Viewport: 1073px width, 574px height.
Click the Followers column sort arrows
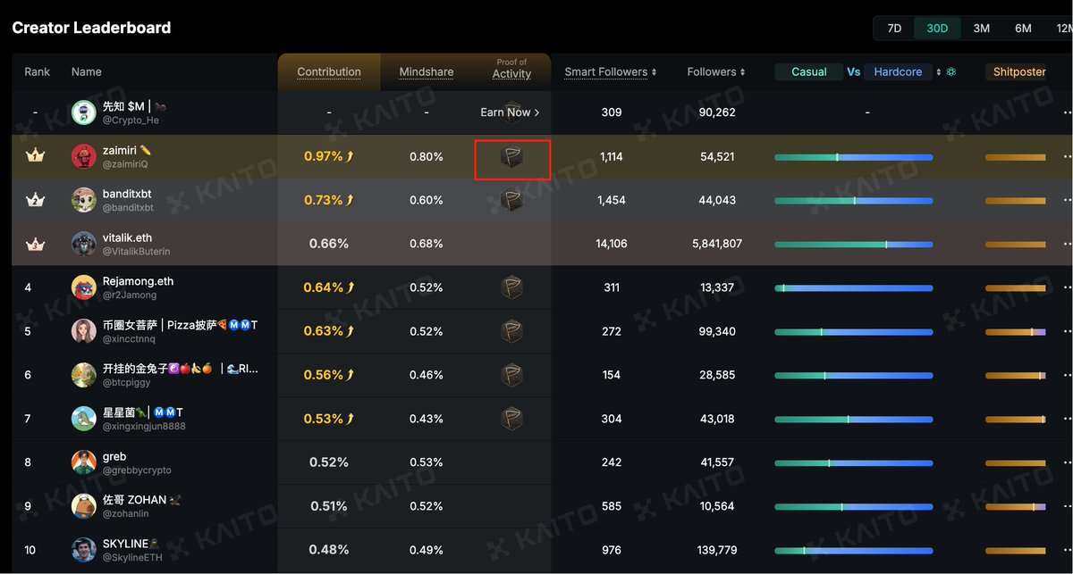tap(744, 72)
